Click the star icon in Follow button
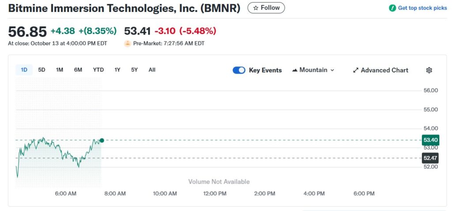This screenshot has width=452, height=211. pyautogui.click(x=256, y=8)
